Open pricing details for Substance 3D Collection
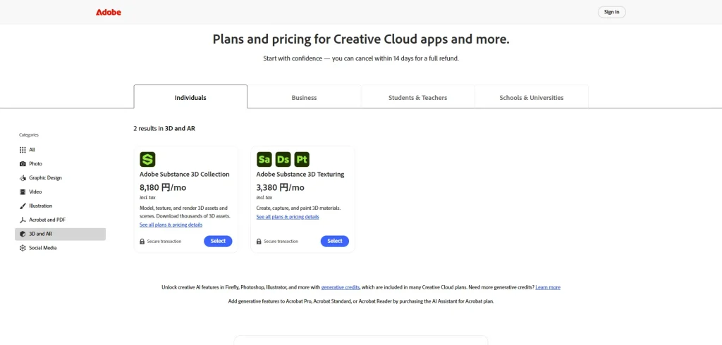722x345 pixels. [x=171, y=225]
